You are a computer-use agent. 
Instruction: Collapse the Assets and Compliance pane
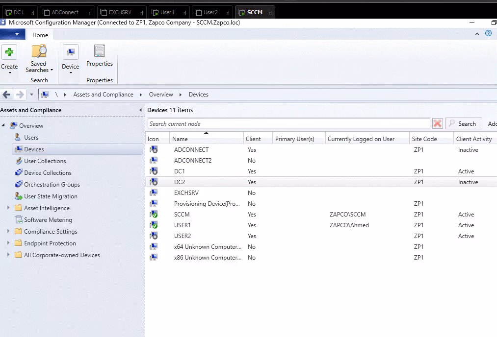click(141, 110)
